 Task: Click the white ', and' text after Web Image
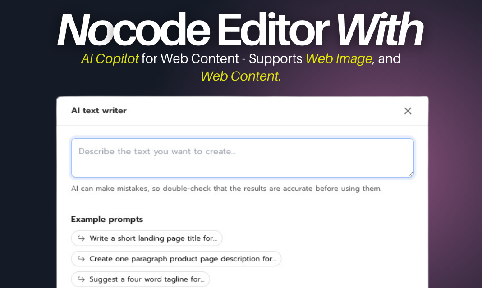pos(387,58)
